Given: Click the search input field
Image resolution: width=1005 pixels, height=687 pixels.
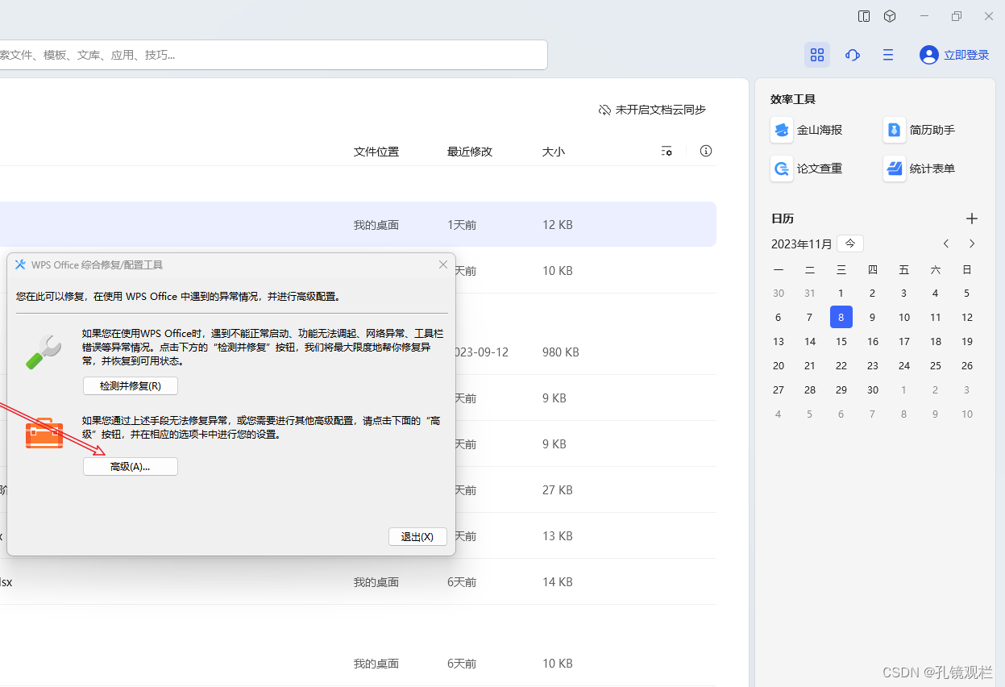Looking at the screenshot, I should point(272,55).
